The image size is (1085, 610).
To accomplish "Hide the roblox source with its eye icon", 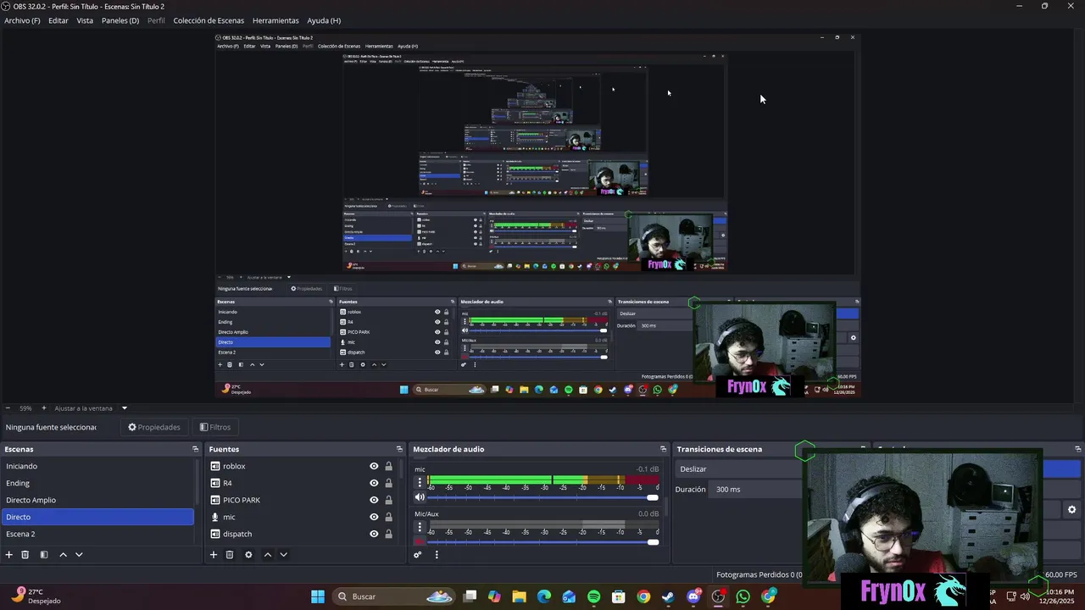I will point(374,466).
